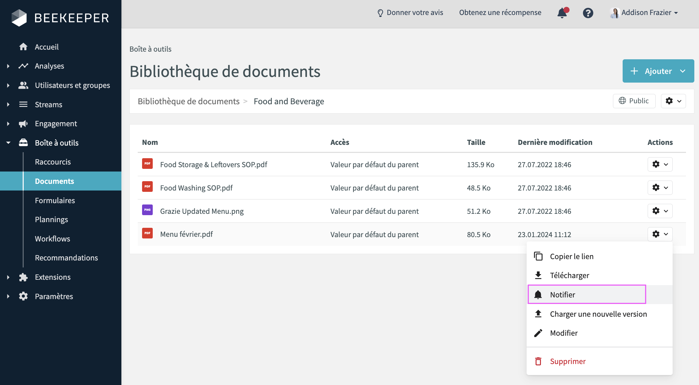This screenshot has height=385, width=699.
Task: Collapse the Boîte à outils section
Action: click(8, 143)
